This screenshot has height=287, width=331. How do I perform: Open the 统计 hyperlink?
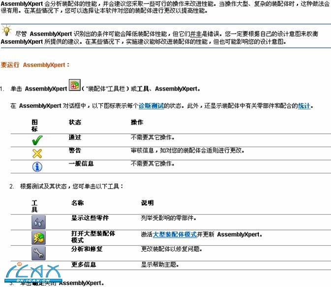pyautogui.click(x=304, y=106)
